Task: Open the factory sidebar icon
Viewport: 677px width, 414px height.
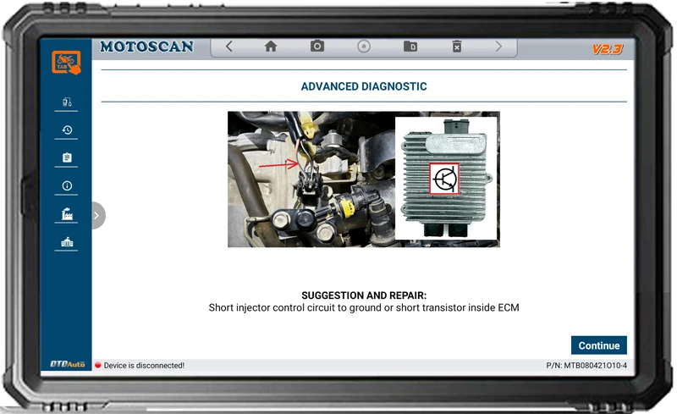Action: pos(67,213)
